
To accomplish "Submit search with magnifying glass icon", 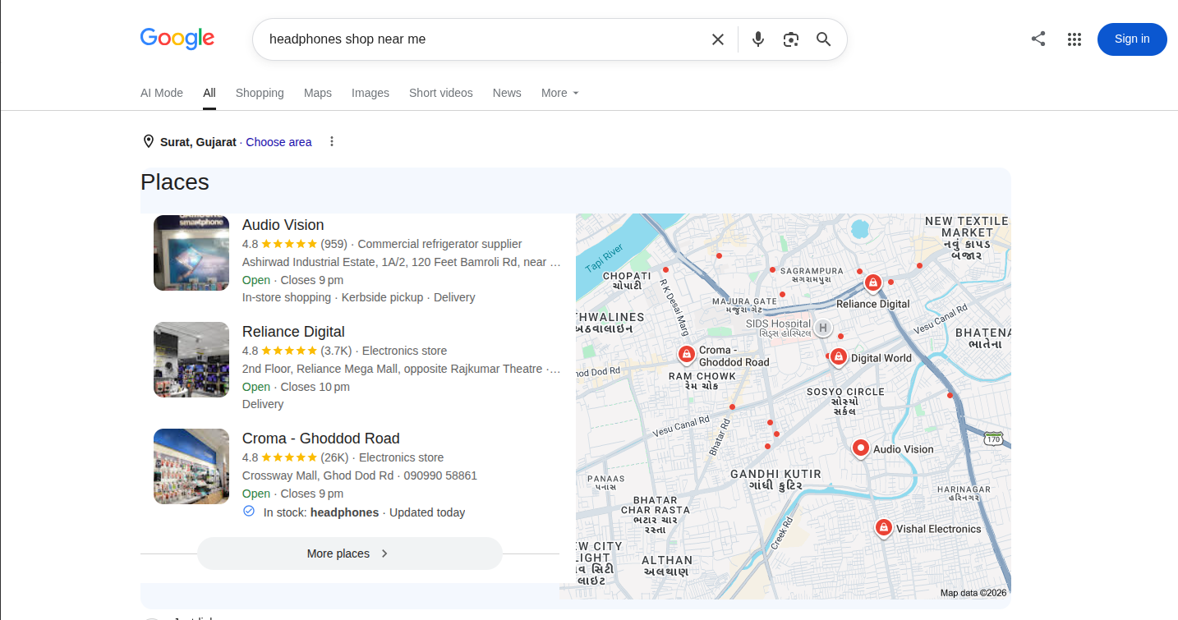I will click(x=824, y=39).
